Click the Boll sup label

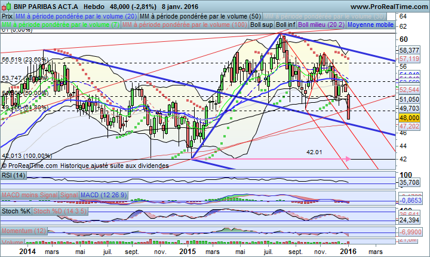(262, 25)
